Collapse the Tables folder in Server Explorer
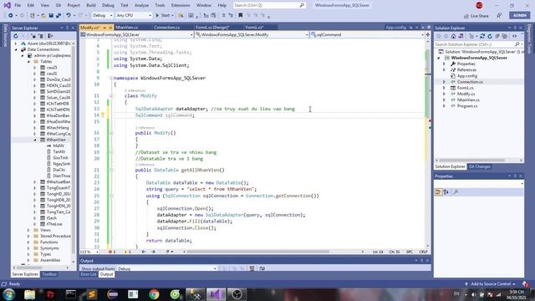535x301 pixels. coord(28,61)
